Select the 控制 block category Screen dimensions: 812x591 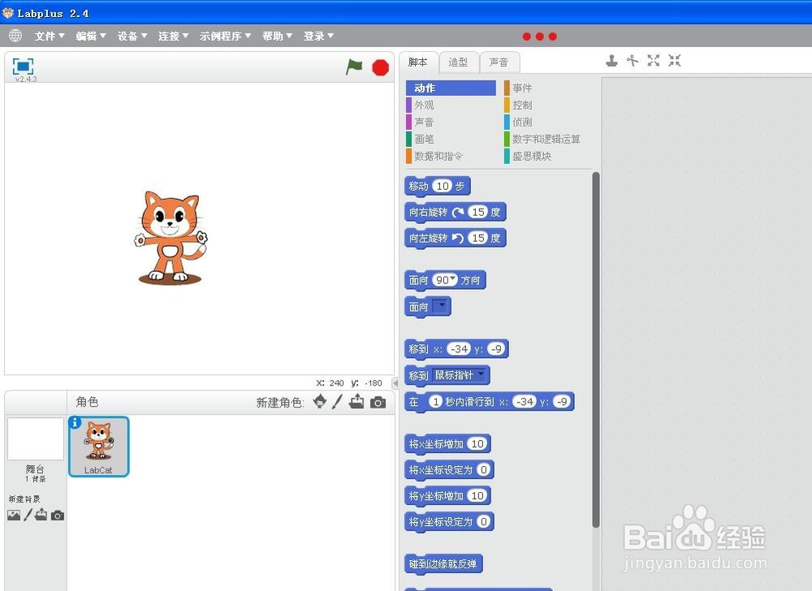[x=518, y=105]
